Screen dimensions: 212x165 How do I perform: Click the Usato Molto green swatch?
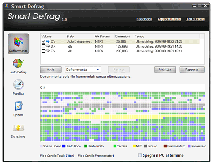tap(86, 146)
